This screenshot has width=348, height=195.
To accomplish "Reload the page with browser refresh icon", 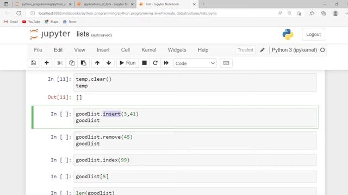I will 18,13.
